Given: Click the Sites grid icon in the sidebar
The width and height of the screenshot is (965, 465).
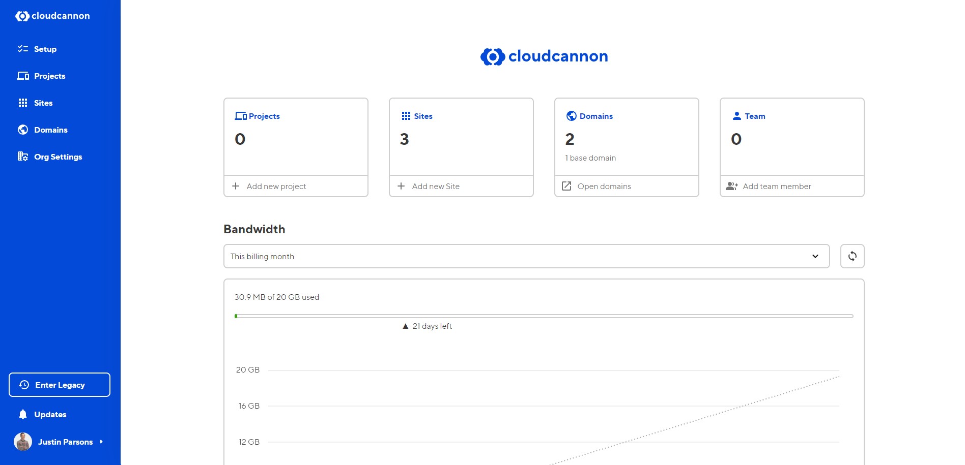Looking at the screenshot, I should tap(23, 103).
